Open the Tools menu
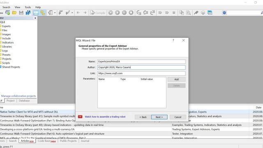This screenshot has height=148, width=263. 28,7
